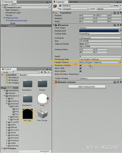This screenshot has width=122, height=153.
Task: Select Directional Light in Hierarchy
Action: pyautogui.click(x=13, y=13)
